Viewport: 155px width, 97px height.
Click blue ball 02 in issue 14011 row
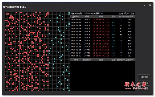click(x=113, y=23)
